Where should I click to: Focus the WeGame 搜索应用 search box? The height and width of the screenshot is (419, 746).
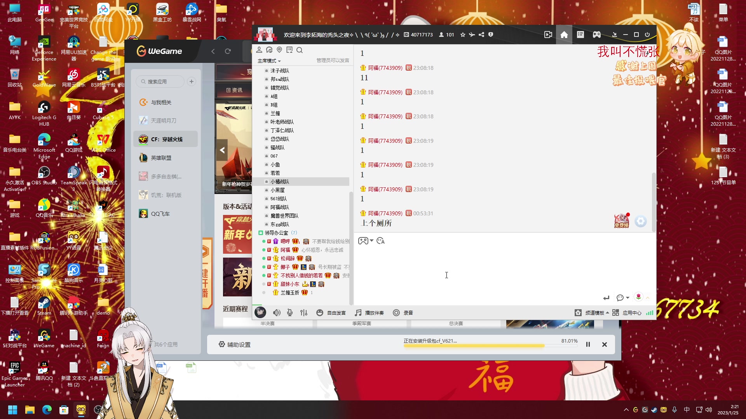click(160, 81)
